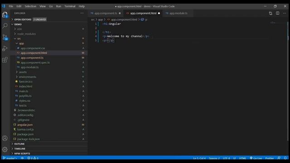Open karma.conf.js file
The image size is (290, 163).
[25, 129]
